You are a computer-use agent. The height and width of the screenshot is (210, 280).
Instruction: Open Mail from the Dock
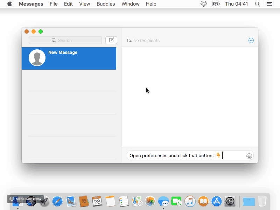71,202
